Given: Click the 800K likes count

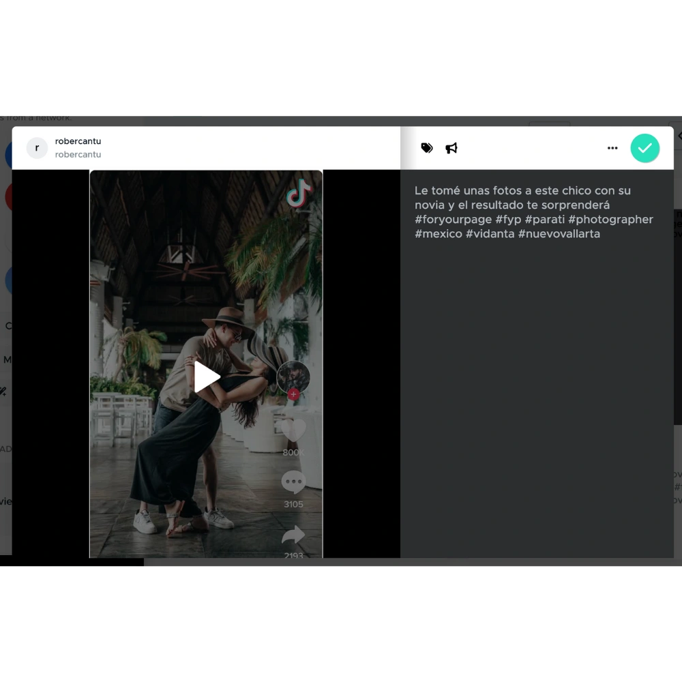Looking at the screenshot, I should coord(293,452).
